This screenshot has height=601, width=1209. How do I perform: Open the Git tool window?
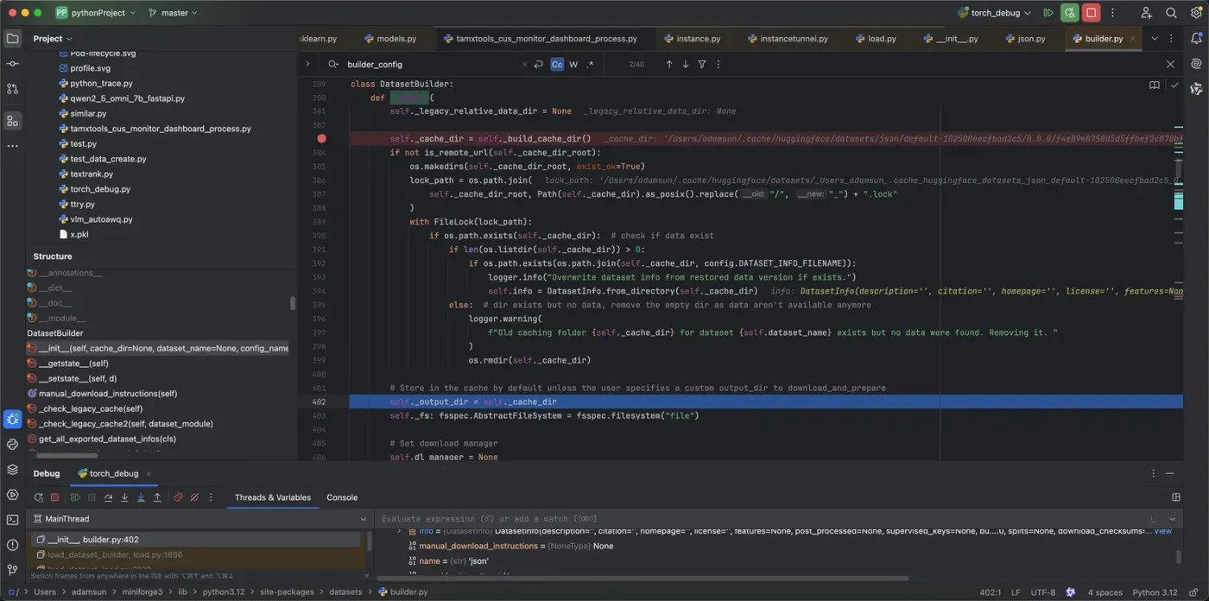coord(12,570)
